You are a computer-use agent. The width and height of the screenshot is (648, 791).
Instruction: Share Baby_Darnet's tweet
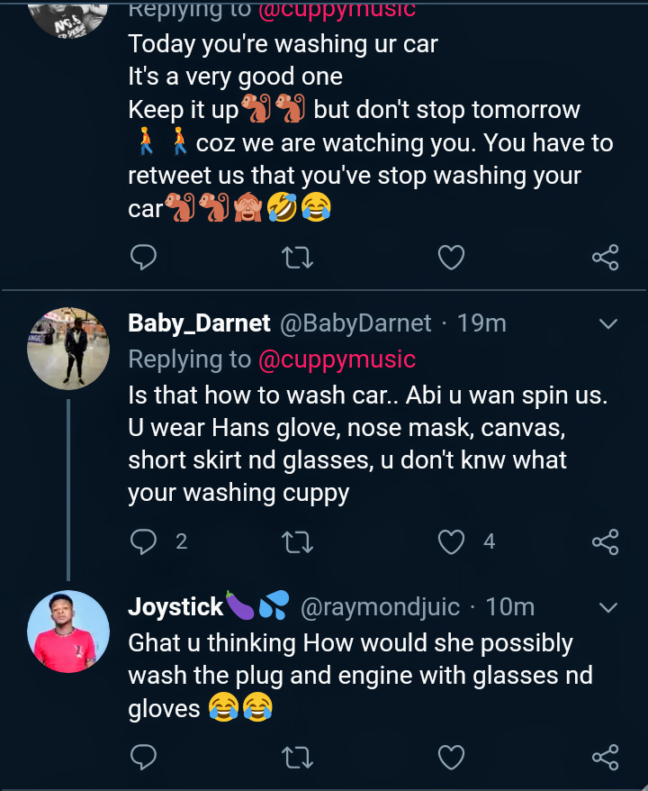605,541
